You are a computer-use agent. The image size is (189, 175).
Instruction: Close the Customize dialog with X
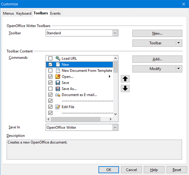(x=184, y=4)
